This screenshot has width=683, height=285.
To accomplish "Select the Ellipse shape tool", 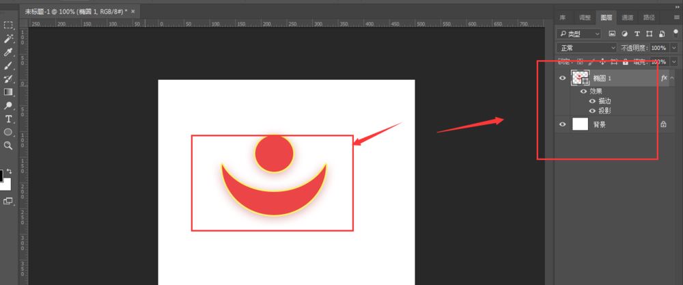I will pyautogui.click(x=8, y=132).
